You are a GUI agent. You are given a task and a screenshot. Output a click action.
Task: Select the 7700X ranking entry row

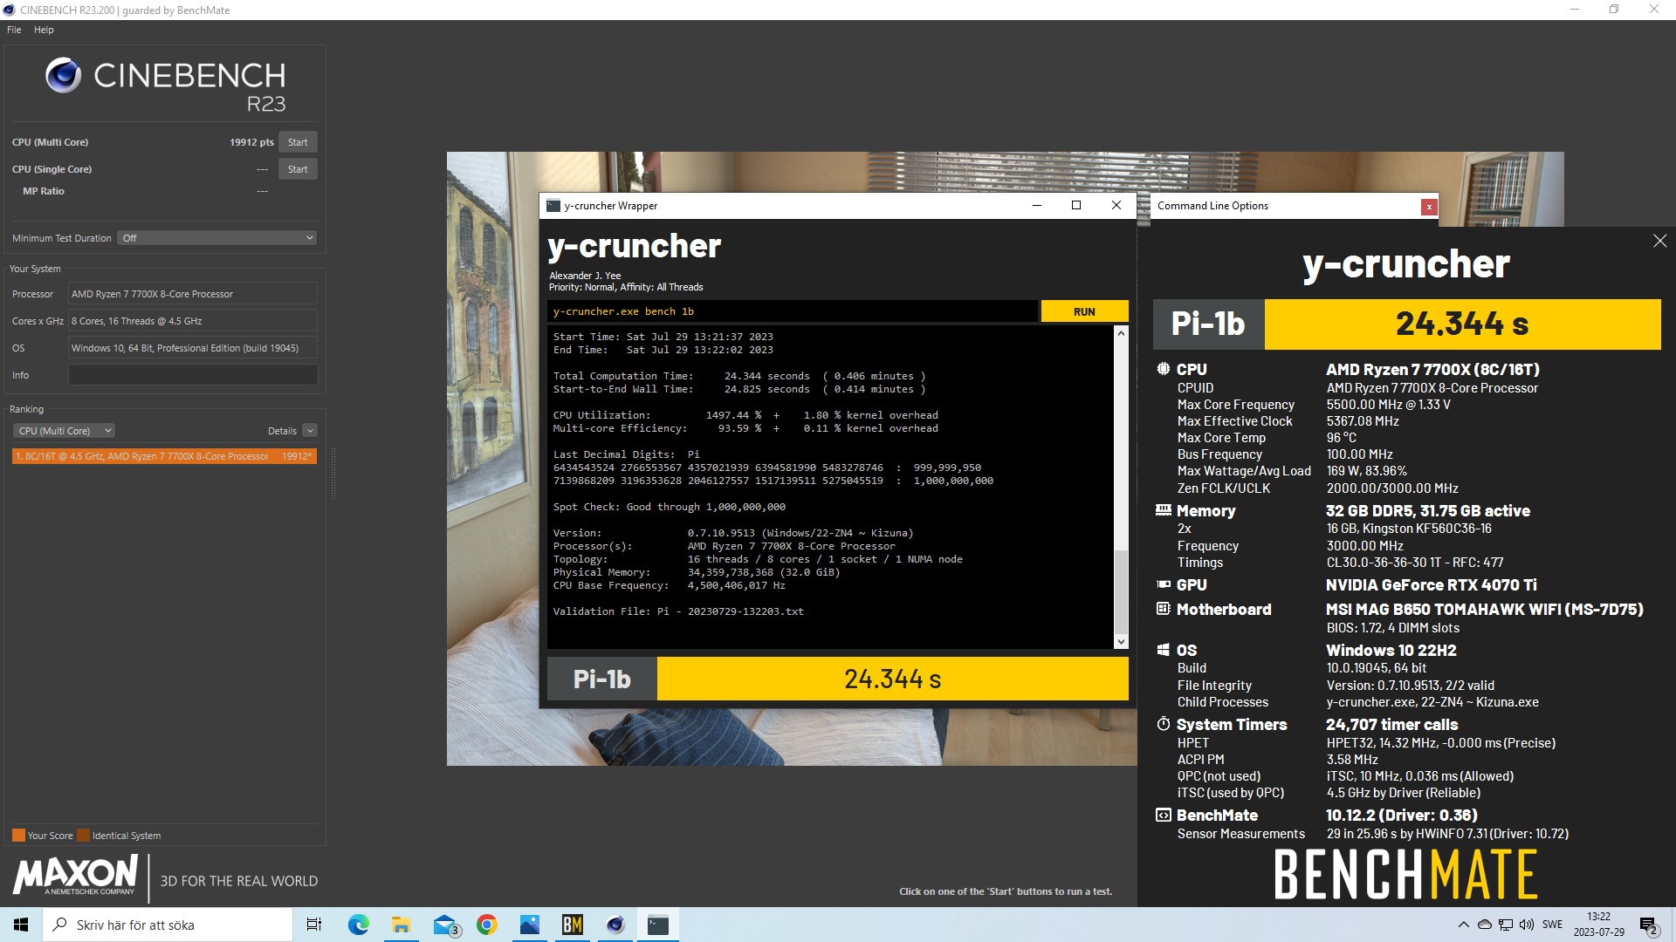coord(164,456)
